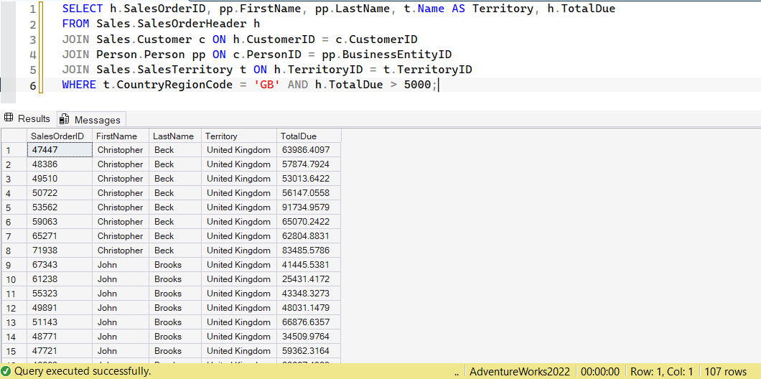Click cell with order ID 71938

(x=60, y=251)
